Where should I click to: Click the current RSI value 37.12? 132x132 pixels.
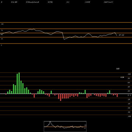[x=121, y=35]
